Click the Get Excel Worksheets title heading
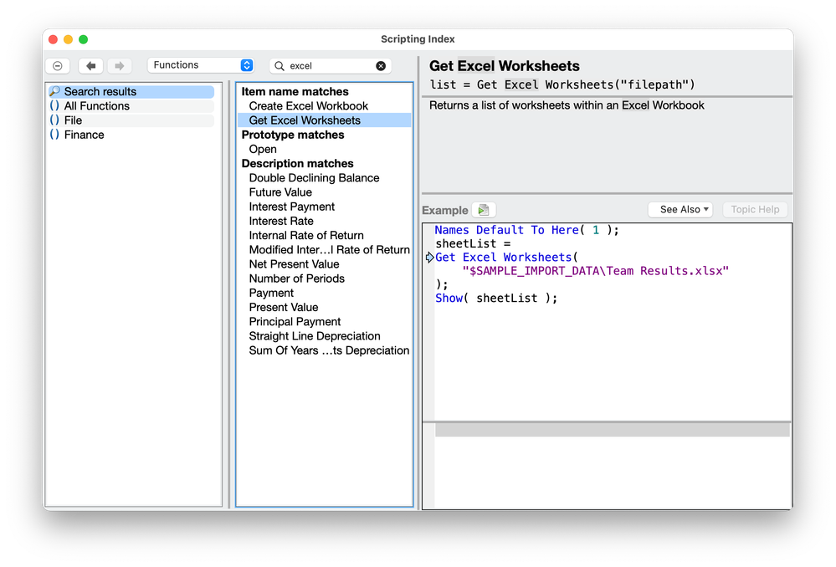 point(505,66)
